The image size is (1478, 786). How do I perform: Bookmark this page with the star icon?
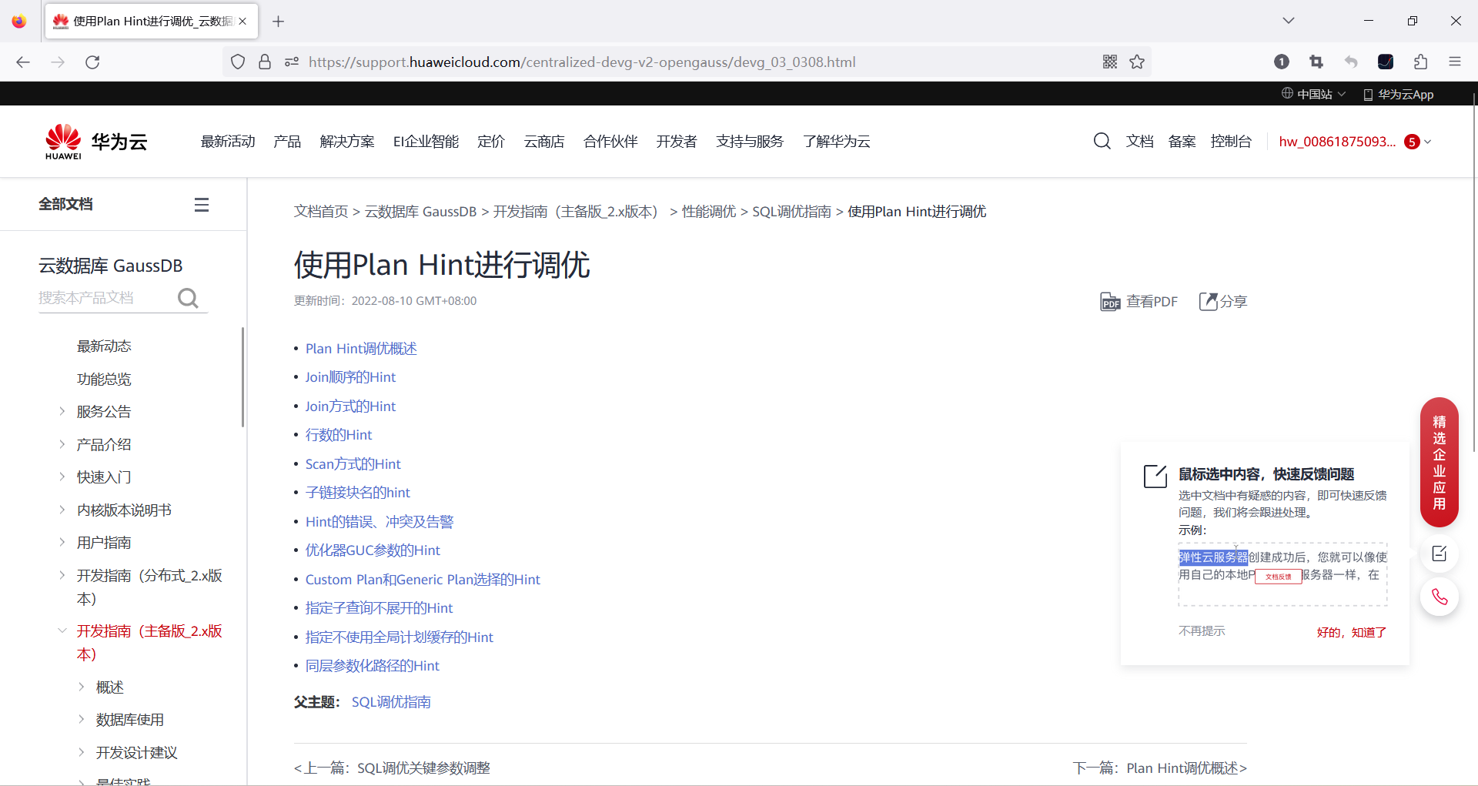click(1138, 62)
